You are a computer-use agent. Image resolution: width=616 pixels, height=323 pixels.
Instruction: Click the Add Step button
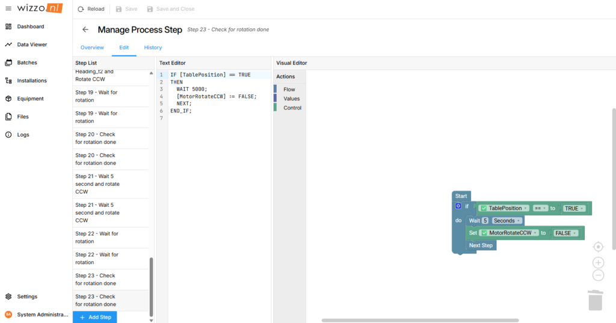point(95,317)
